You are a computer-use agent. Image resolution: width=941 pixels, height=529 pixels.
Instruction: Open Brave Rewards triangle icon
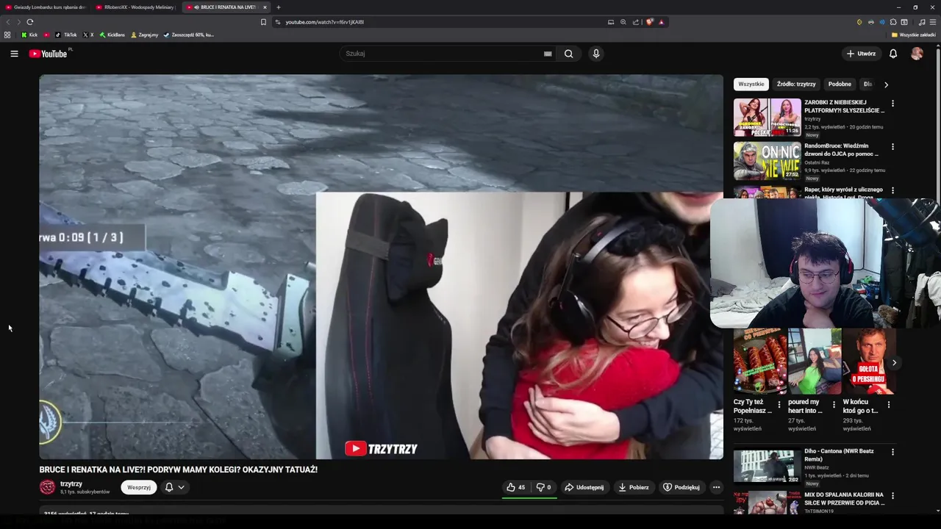click(661, 22)
